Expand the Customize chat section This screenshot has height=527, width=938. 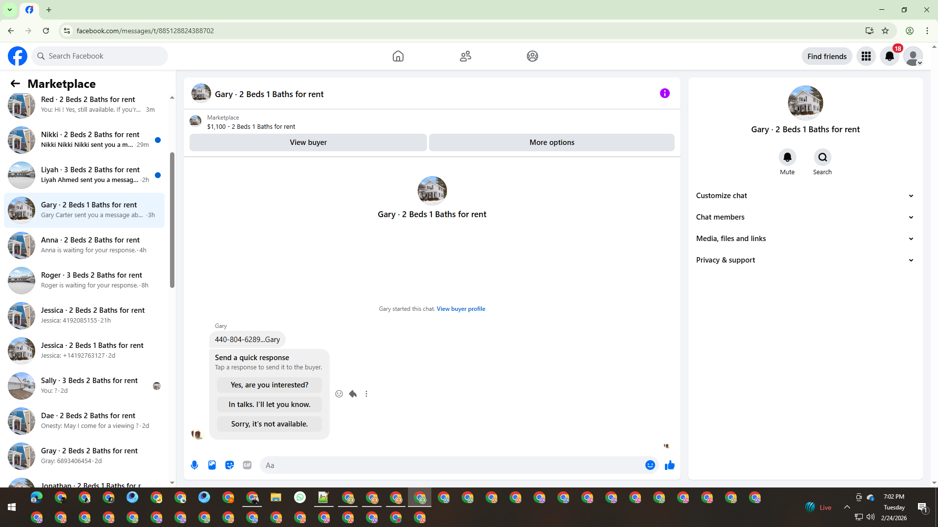pos(805,196)
